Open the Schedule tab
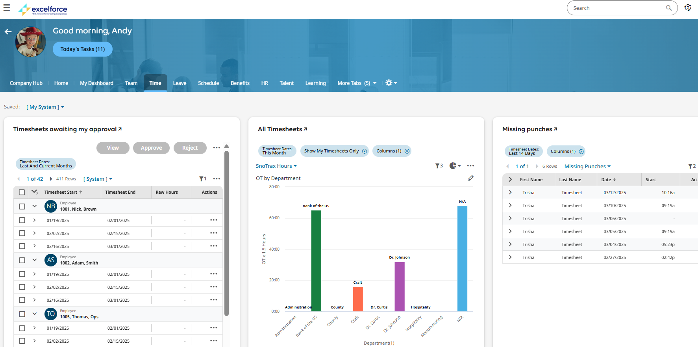The image size is (698, 347). 208,83
